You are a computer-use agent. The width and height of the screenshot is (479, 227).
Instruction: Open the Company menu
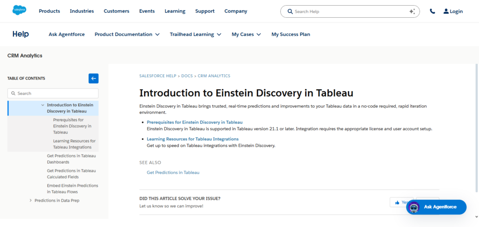236,11
